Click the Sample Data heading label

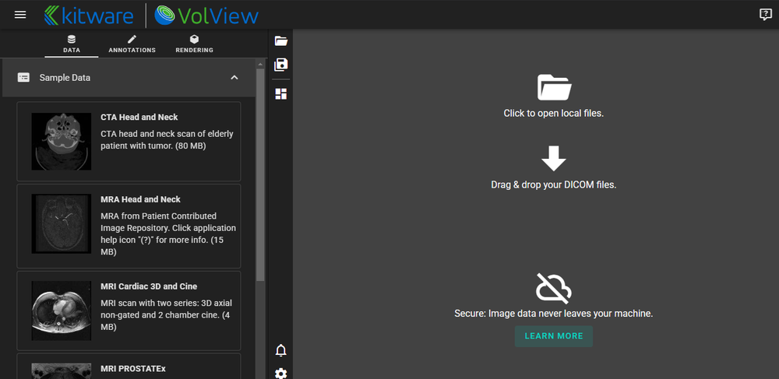click(65, 77)
